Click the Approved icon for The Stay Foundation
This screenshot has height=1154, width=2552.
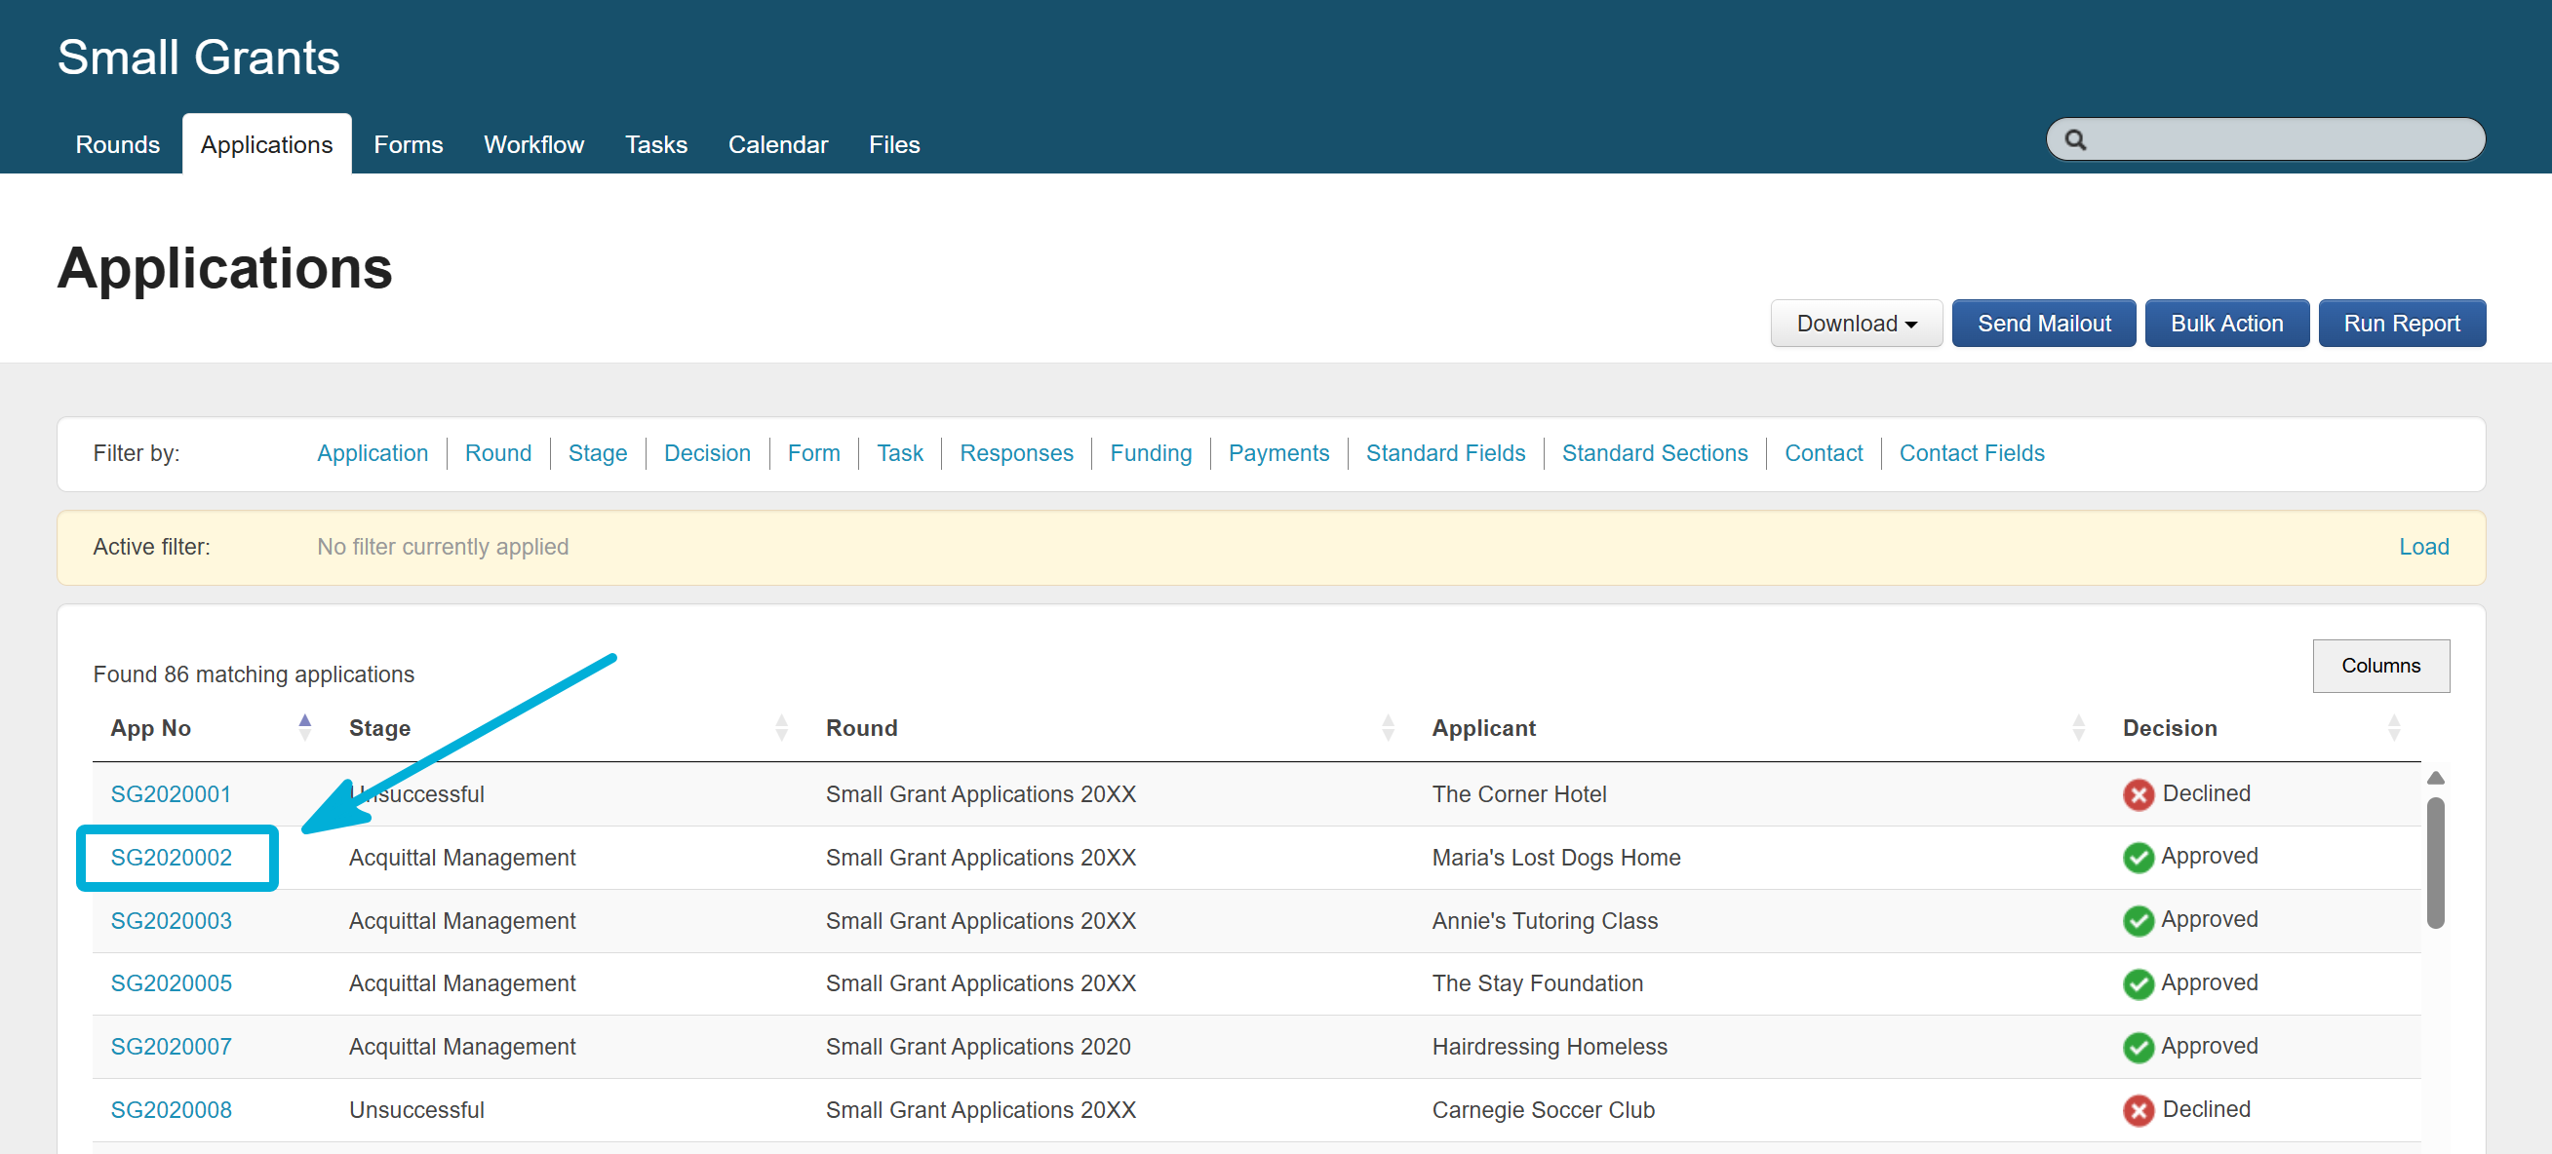[x=2138, y=983]
